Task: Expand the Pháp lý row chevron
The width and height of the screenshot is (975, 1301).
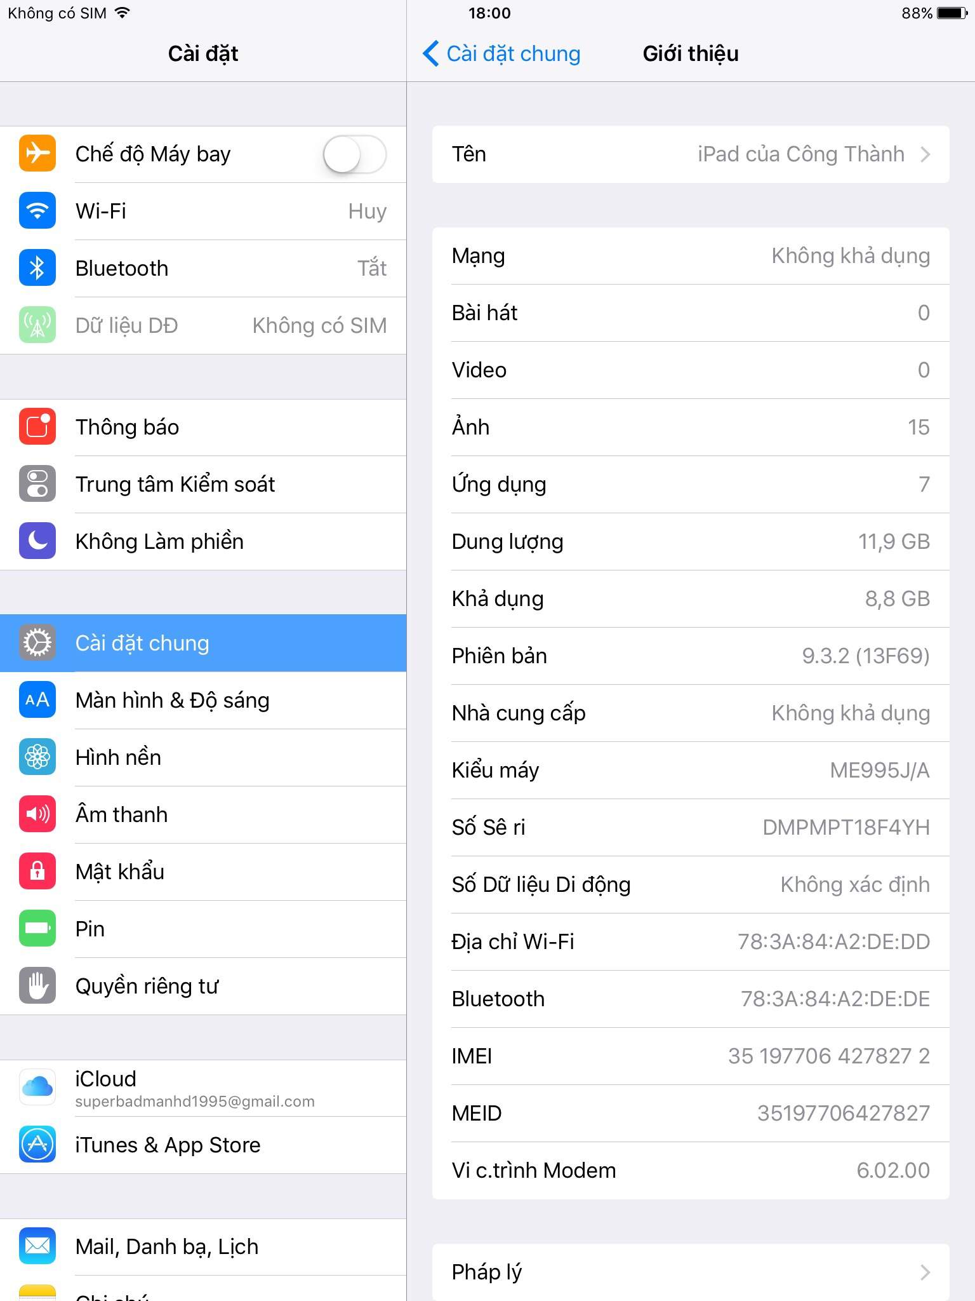Action: (x=925, y=1272)
